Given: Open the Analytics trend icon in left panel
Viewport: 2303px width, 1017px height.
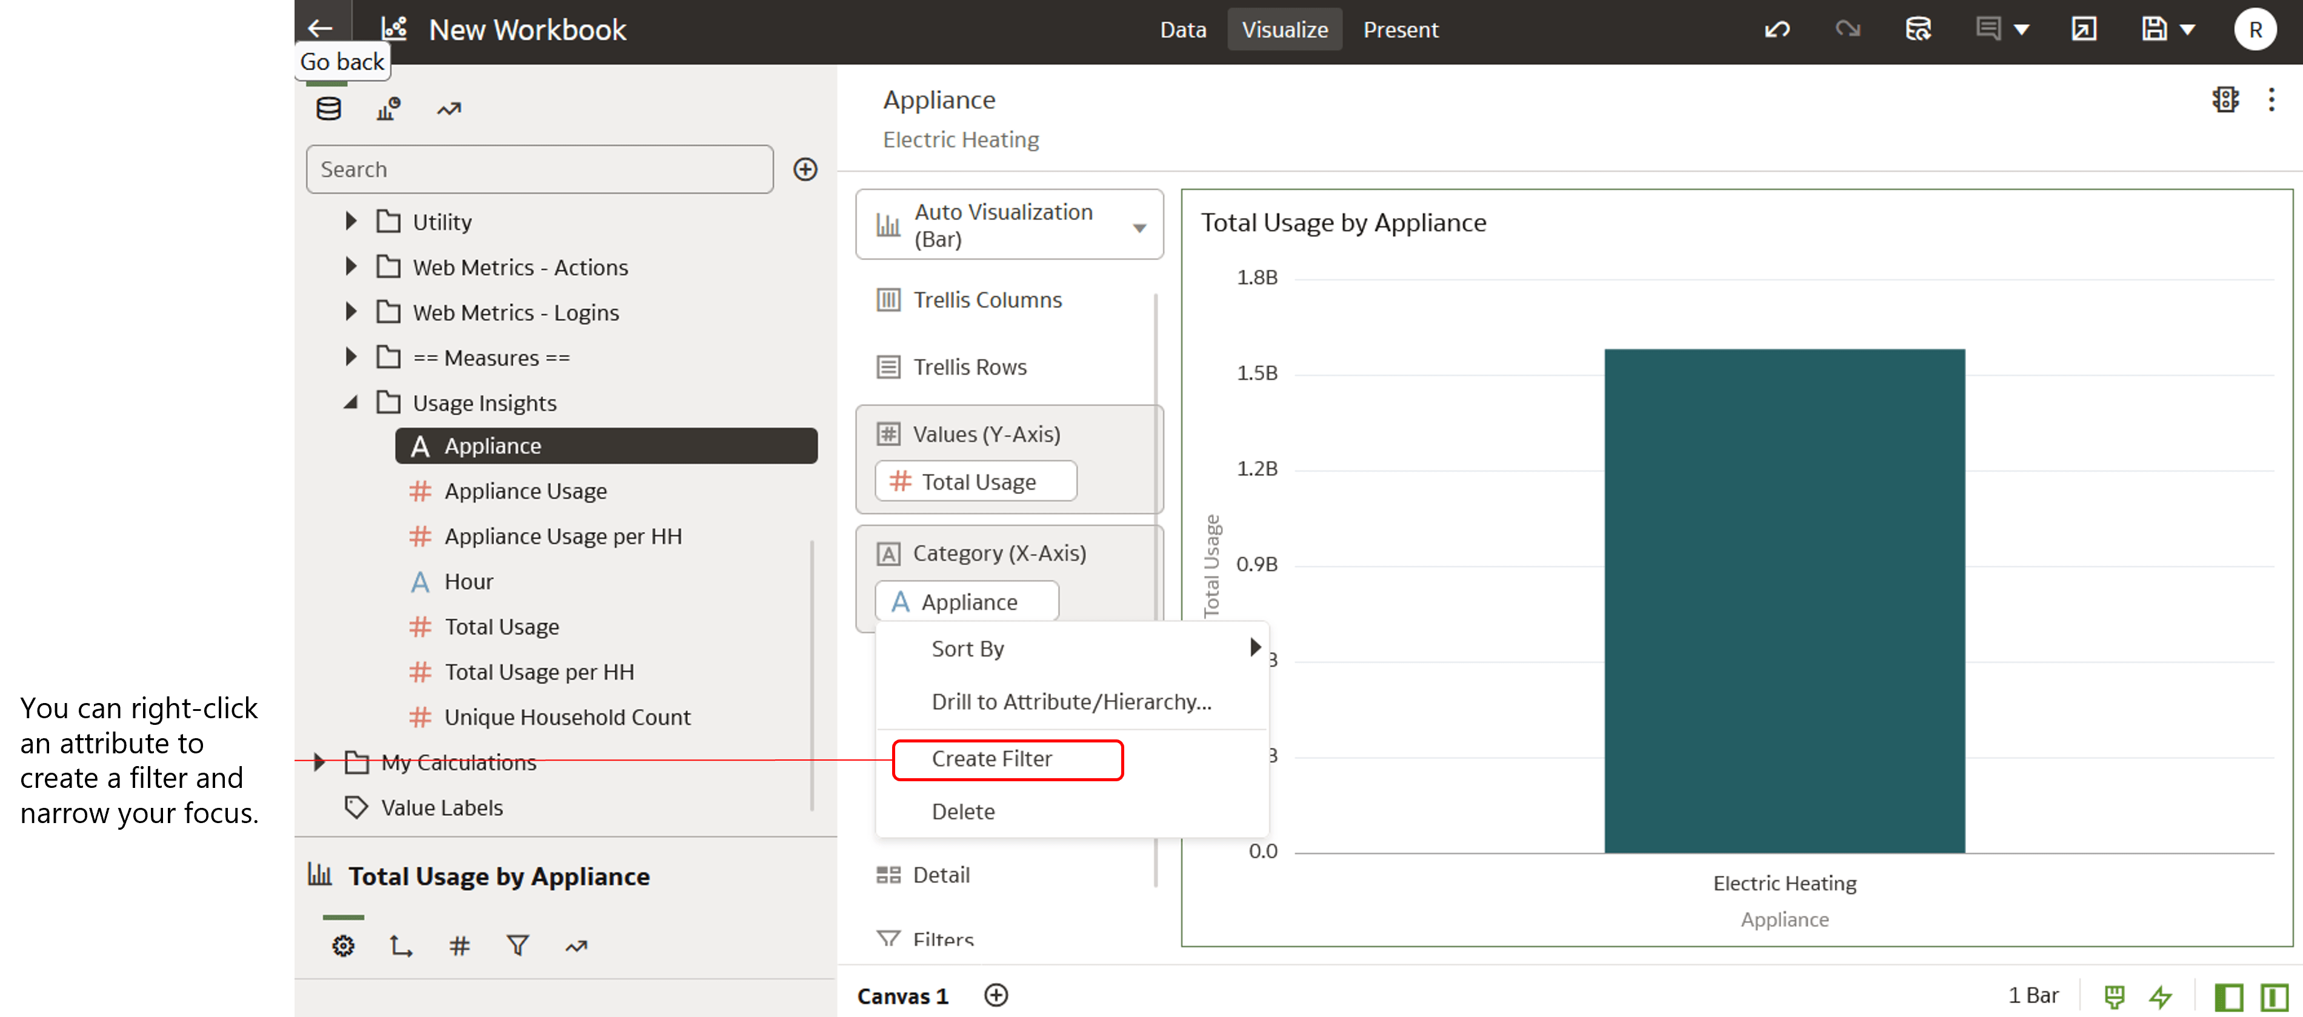Looking at the screenshot, I should (x=450, y=108).
